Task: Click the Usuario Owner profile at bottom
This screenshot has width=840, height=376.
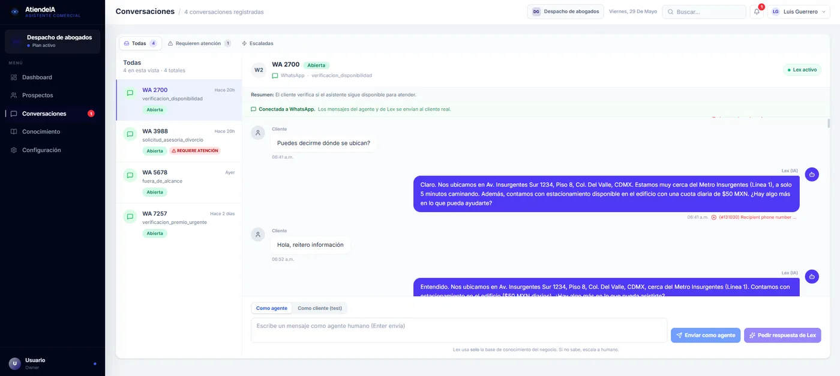Action: (52, 363)
